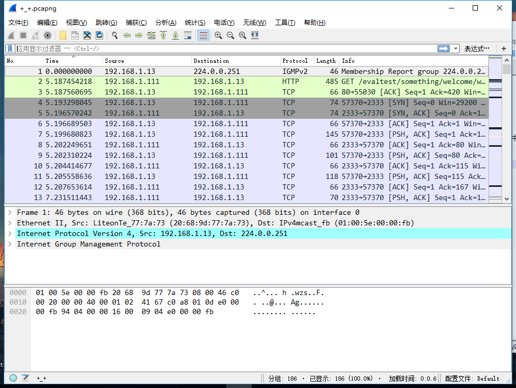This screenshot has height=388, width=516.
Task: Sort by the Info column header
Action: point(414,61)
